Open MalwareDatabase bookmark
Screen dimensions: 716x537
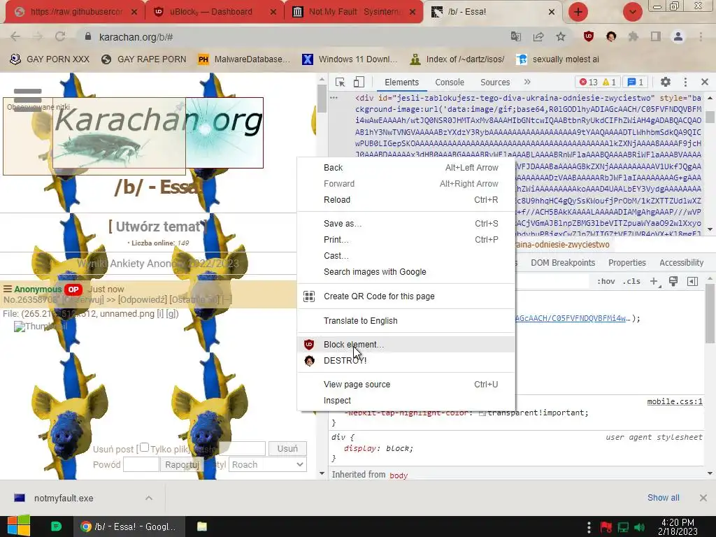tap(244, 59)
